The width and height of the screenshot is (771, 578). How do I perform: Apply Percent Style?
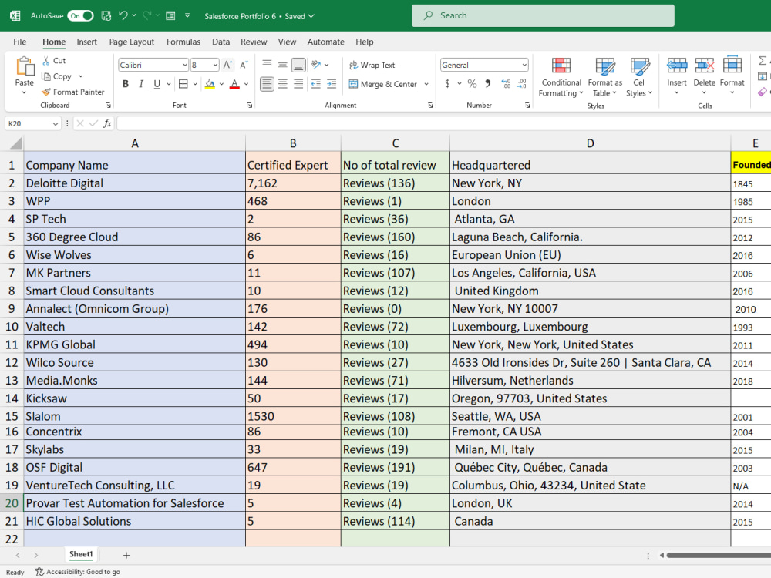click(472, 83)
